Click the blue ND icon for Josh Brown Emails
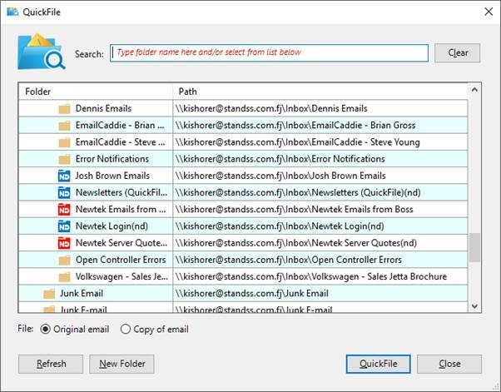The width and height of the screenshot is (501, 392). tap(64, 176)
